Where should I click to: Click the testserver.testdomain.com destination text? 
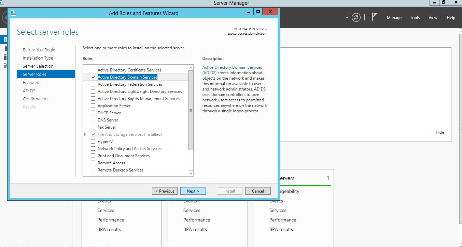click(248, 34)
